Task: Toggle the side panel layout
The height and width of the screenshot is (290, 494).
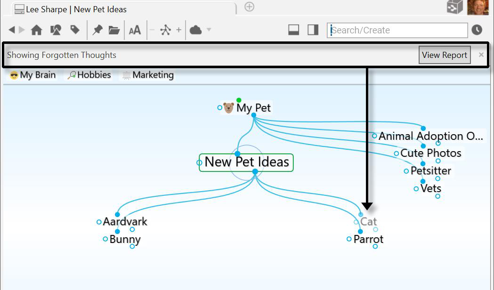Action: (313, 30)
